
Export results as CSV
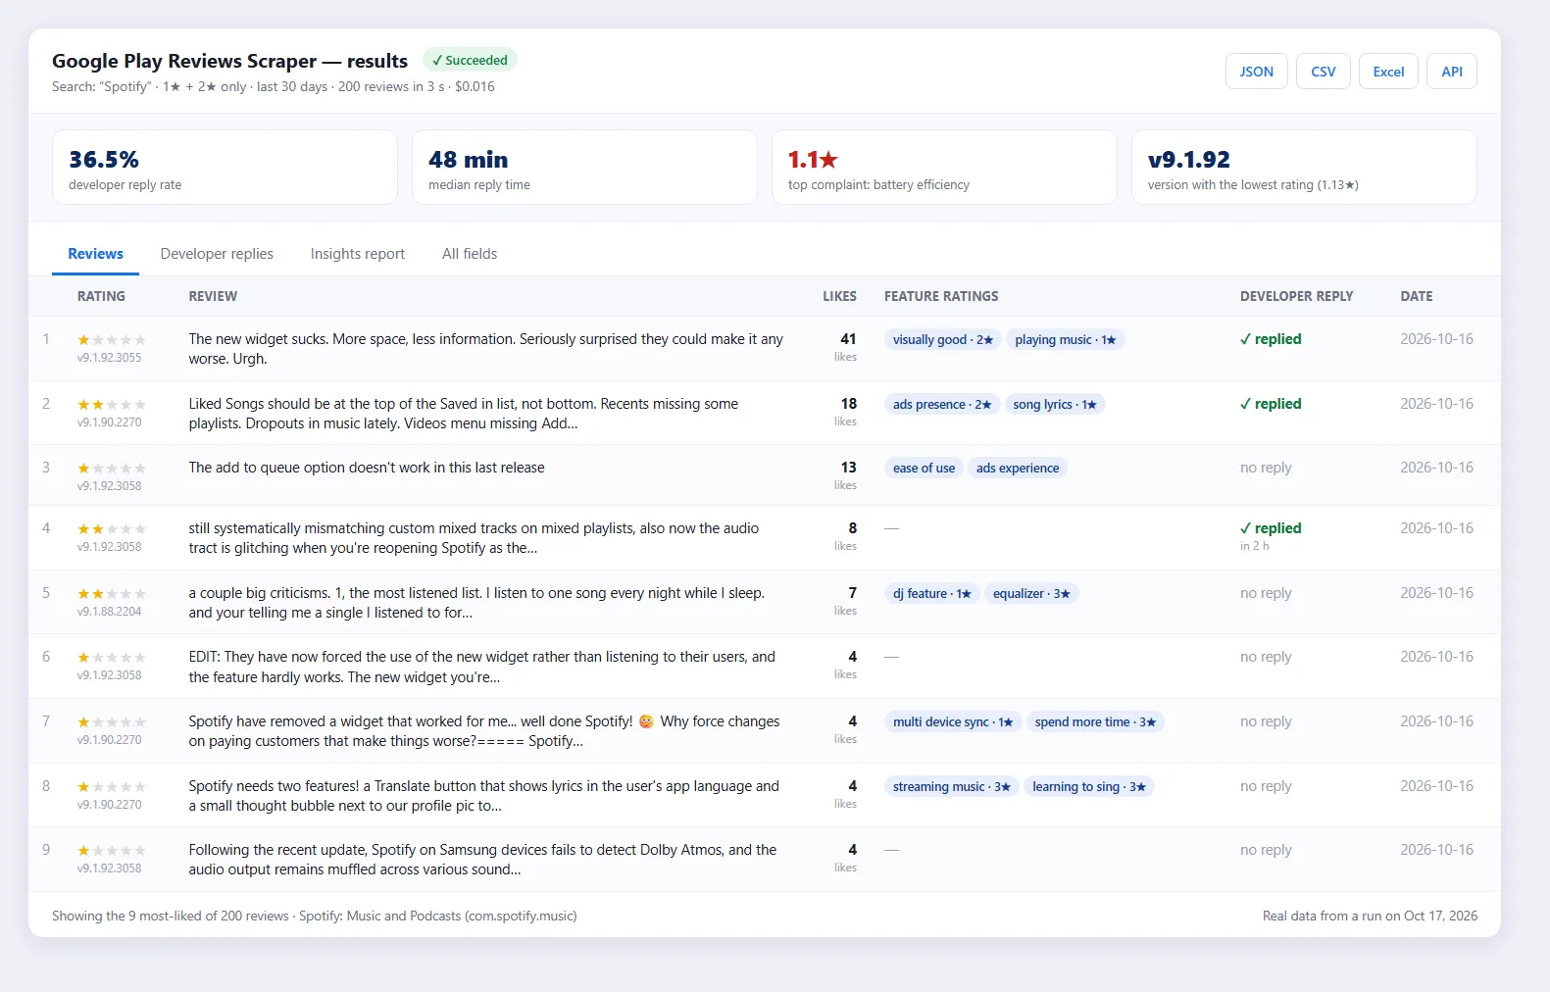(x=1324, y=72)
